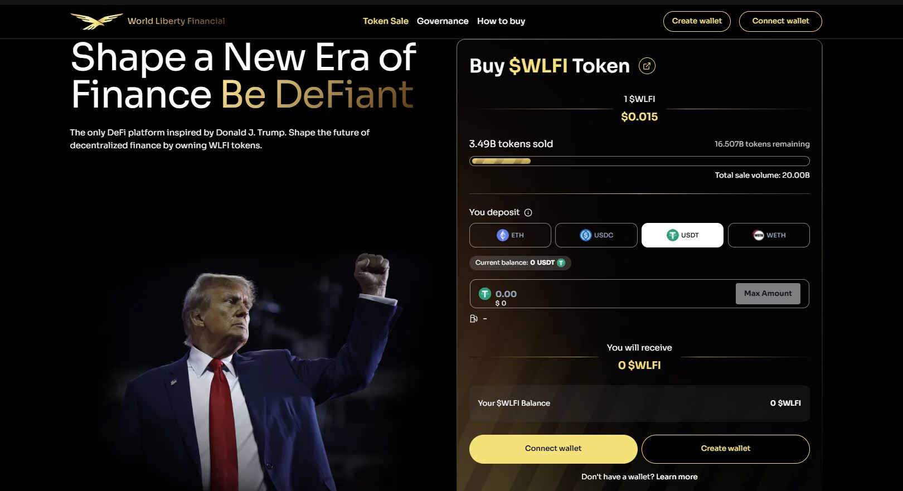Image resolution: width=903 pixels, height=491 pixels.
Task: Open the Token Sale nav item
Action: pos(386,21)
